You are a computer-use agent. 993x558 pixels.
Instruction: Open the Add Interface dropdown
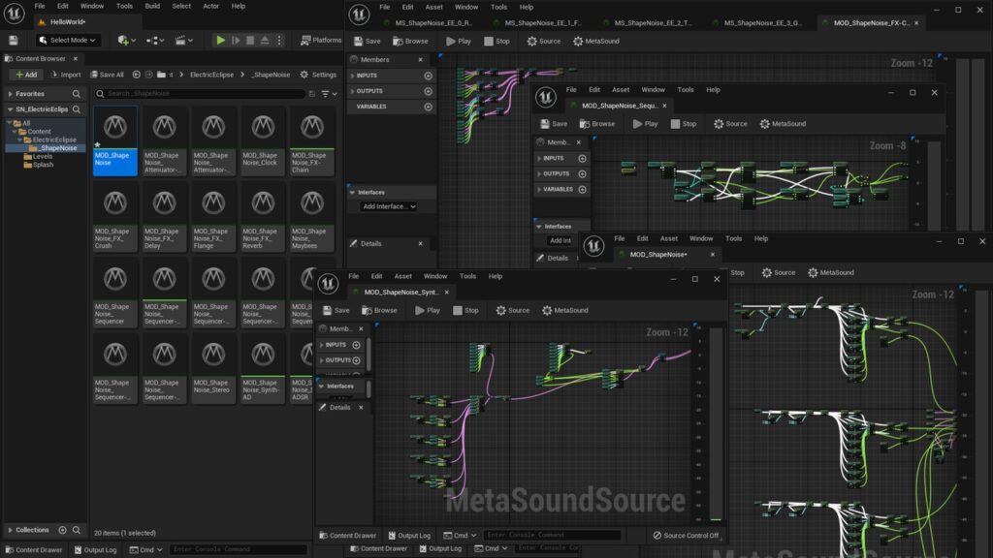[x=388, y=206]
